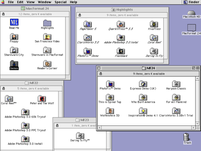Click MF24 horizontal scroll left arrow
This screenshot has width=201, height=151.
(100, 128)
